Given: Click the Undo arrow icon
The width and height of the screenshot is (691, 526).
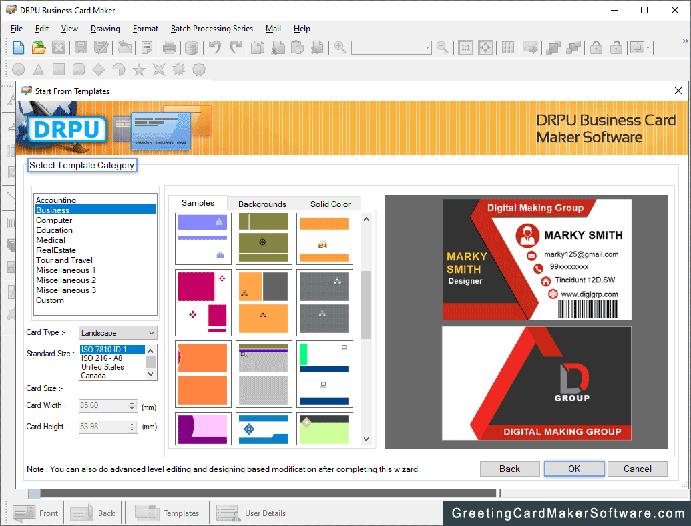Looking at the screenshot, I should point(215,47).
